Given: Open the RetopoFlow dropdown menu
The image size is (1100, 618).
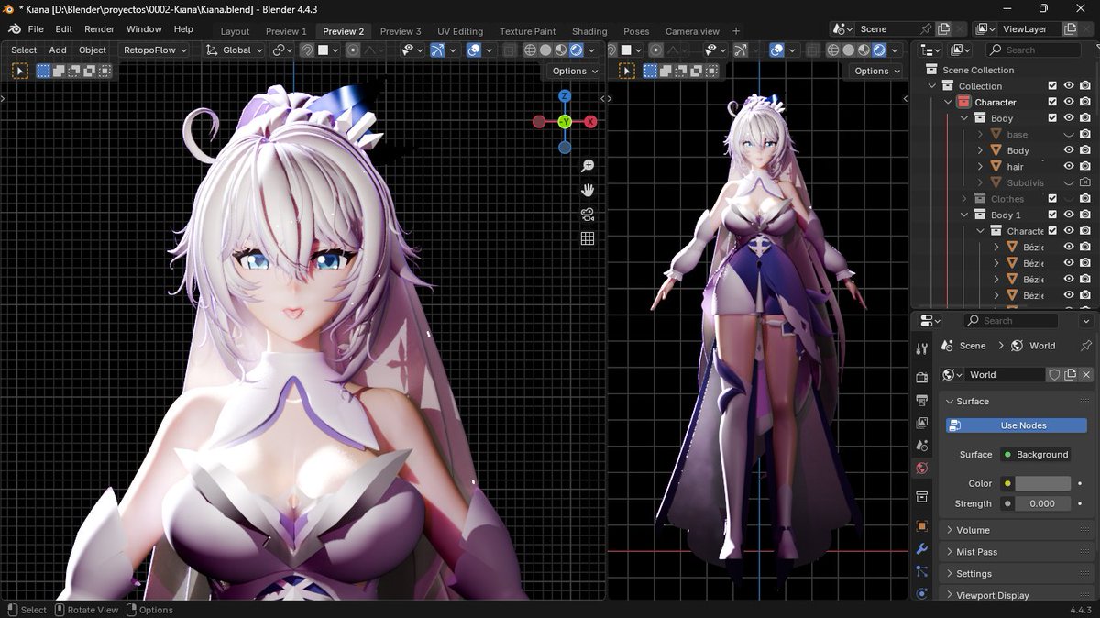Looking at the screenshot, I should [x=154, y=50].
